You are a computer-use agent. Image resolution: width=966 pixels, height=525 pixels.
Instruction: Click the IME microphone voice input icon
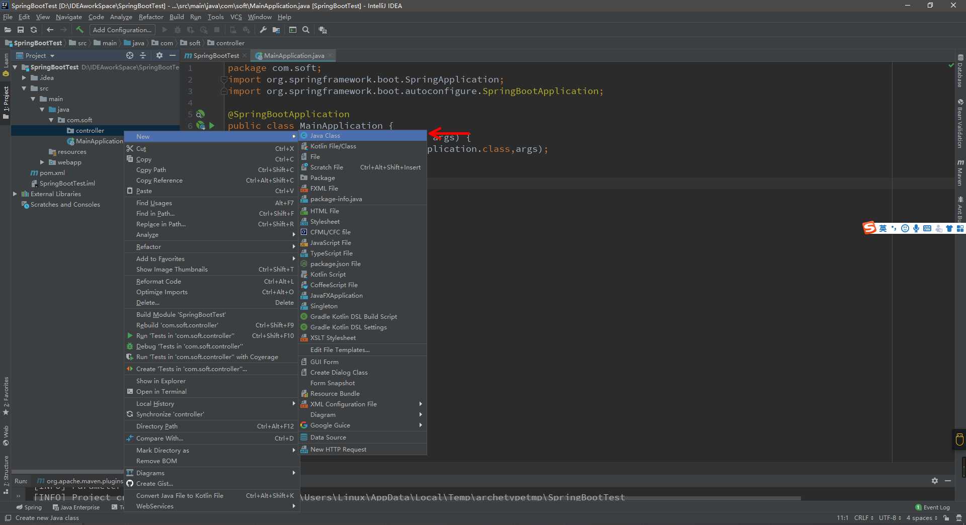pos(916,228)
